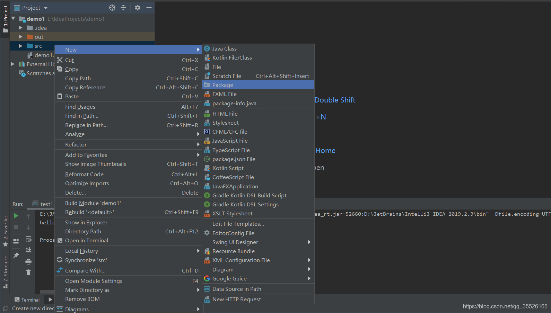
Task: Choose Reformat Code
Action: coord(128,174)
